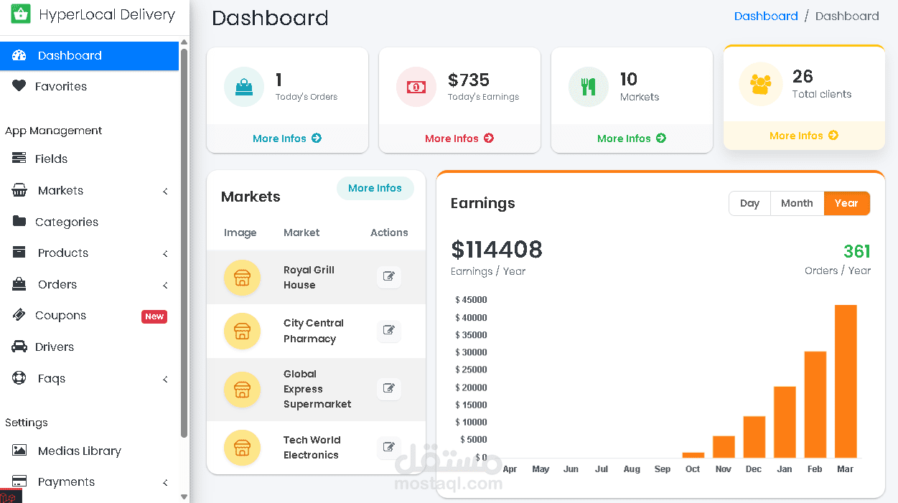Click More Infos under Total clients

804,136
